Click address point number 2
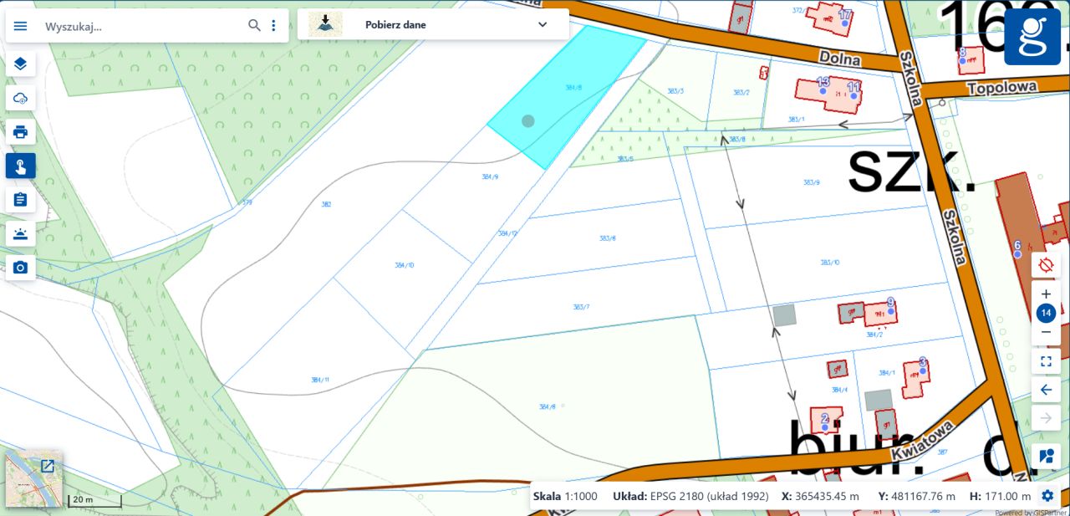Viewport: 1070px width, 516px height. point(825,419)
